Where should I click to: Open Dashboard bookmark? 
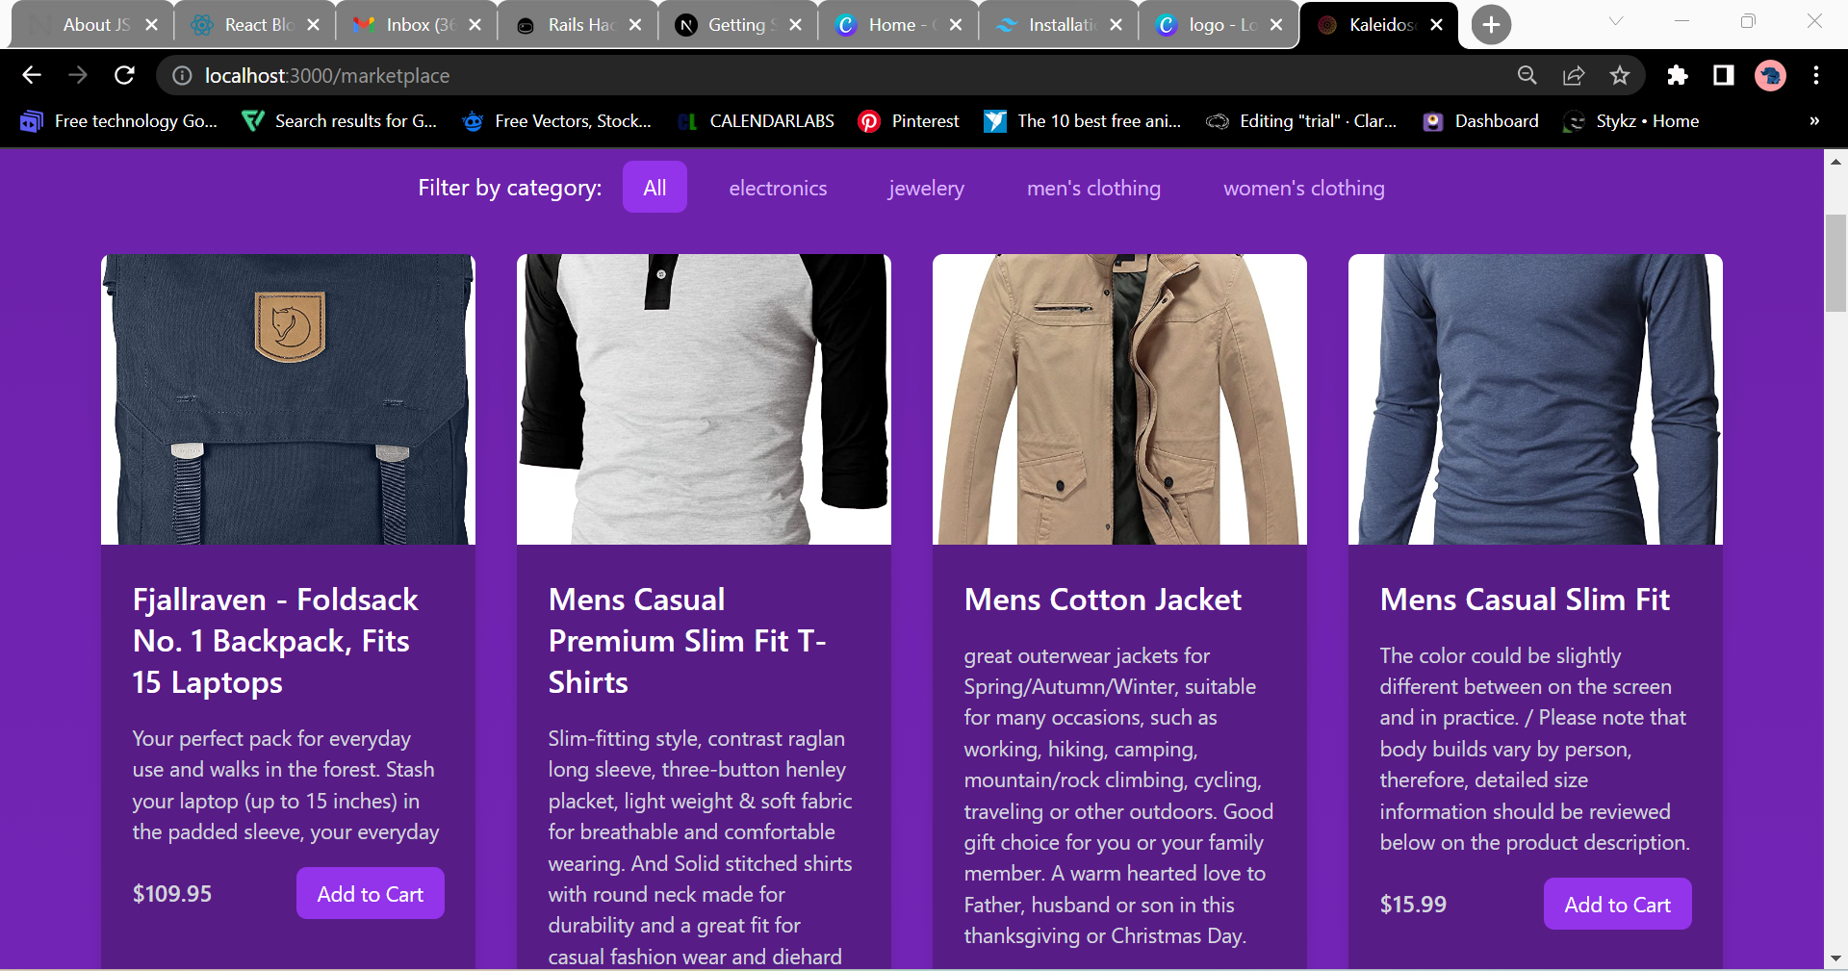click(1481, 121)
